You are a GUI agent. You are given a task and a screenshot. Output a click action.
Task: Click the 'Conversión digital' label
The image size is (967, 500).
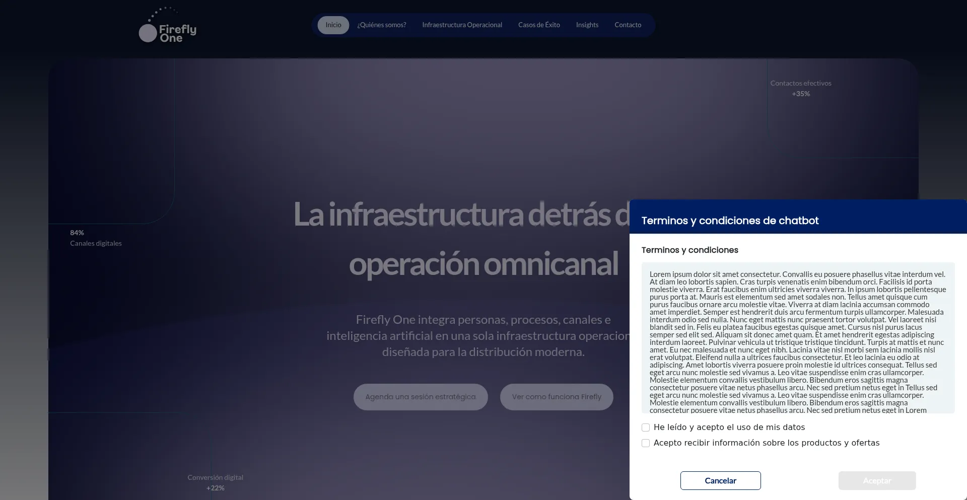coord(215,477)
